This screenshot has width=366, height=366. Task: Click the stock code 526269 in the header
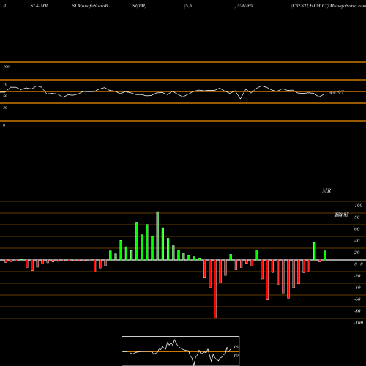point(245,6)
